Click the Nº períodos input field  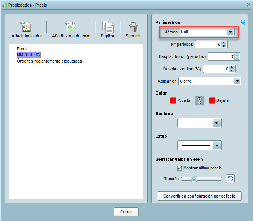[x=208, y=45]
